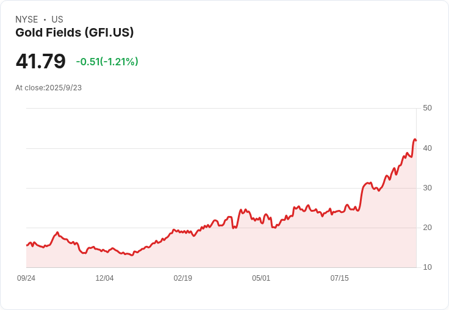Click the 50 label on price axis

pos(427,108)
